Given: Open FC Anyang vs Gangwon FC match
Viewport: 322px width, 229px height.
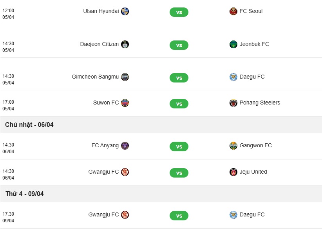Looking at the screenshot, I should point(179,147).
